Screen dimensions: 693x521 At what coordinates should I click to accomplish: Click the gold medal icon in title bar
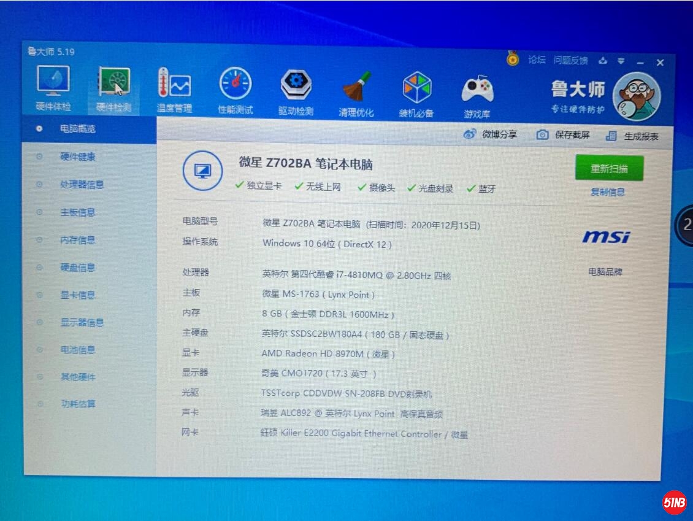click(513, 58)
